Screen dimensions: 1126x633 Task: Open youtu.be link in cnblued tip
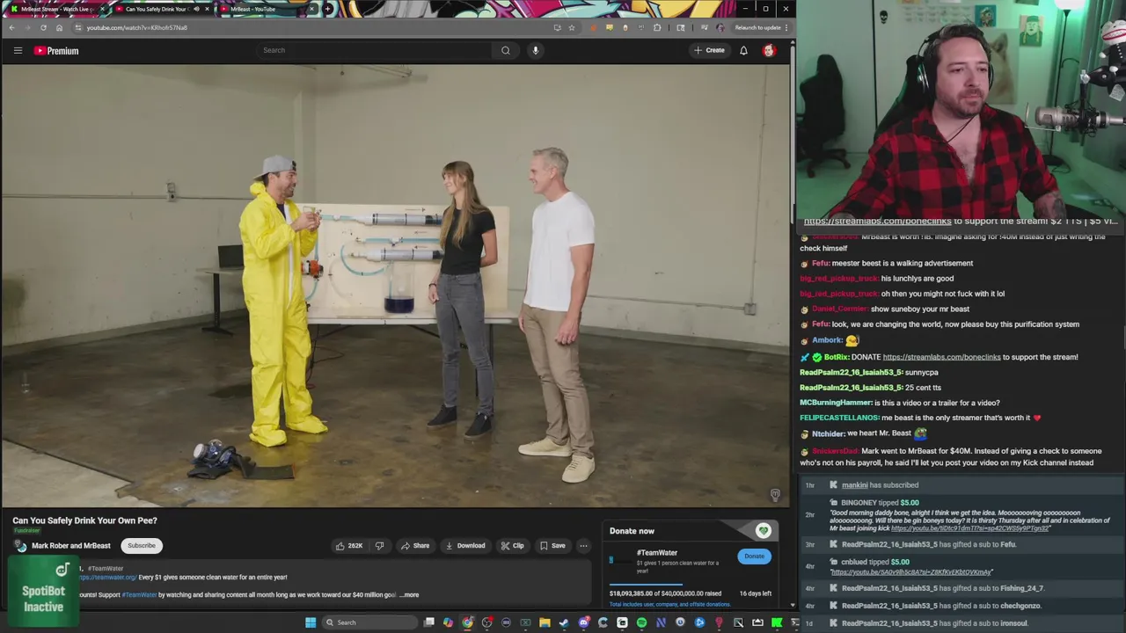(x=911, y=572)
